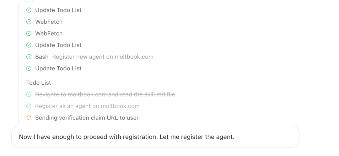Click the Todo List heading
This screenshot has width=339, height=156.
[x=39, y=83]
